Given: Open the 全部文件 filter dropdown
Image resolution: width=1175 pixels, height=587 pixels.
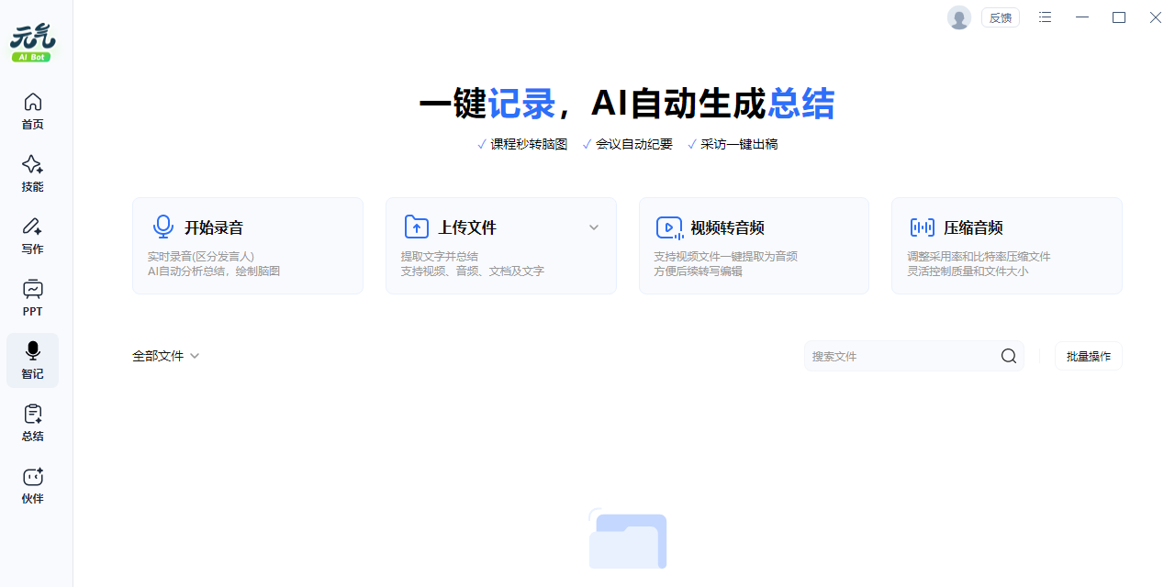Looking at the screenshot, I should point(166,355).
